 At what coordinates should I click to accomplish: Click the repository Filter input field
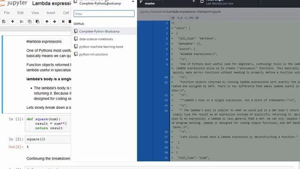[104, 14]
